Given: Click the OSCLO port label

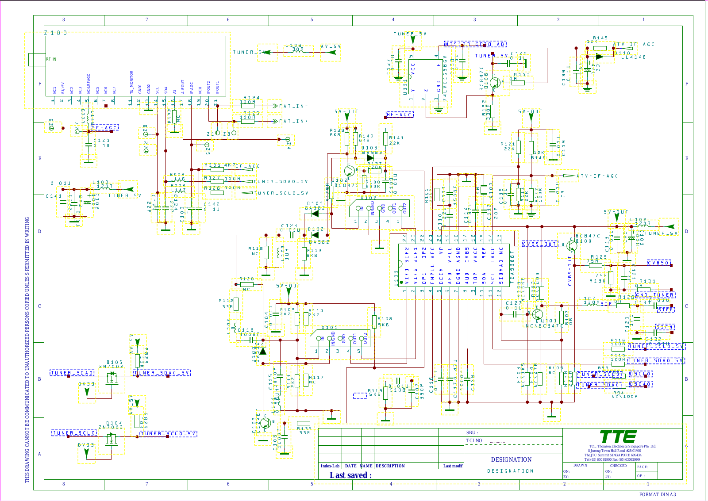Looking at the screenshot, I should click(x=641, y=374).
